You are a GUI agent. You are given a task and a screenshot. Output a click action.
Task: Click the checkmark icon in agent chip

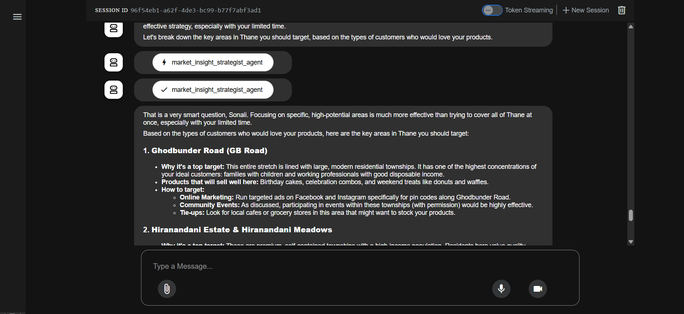pos(164,90)
